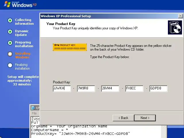The width and height of the screenshot is (184, 138).
Task: Focus the first product key field JJWKH
Action: click(x=62, y=89)
